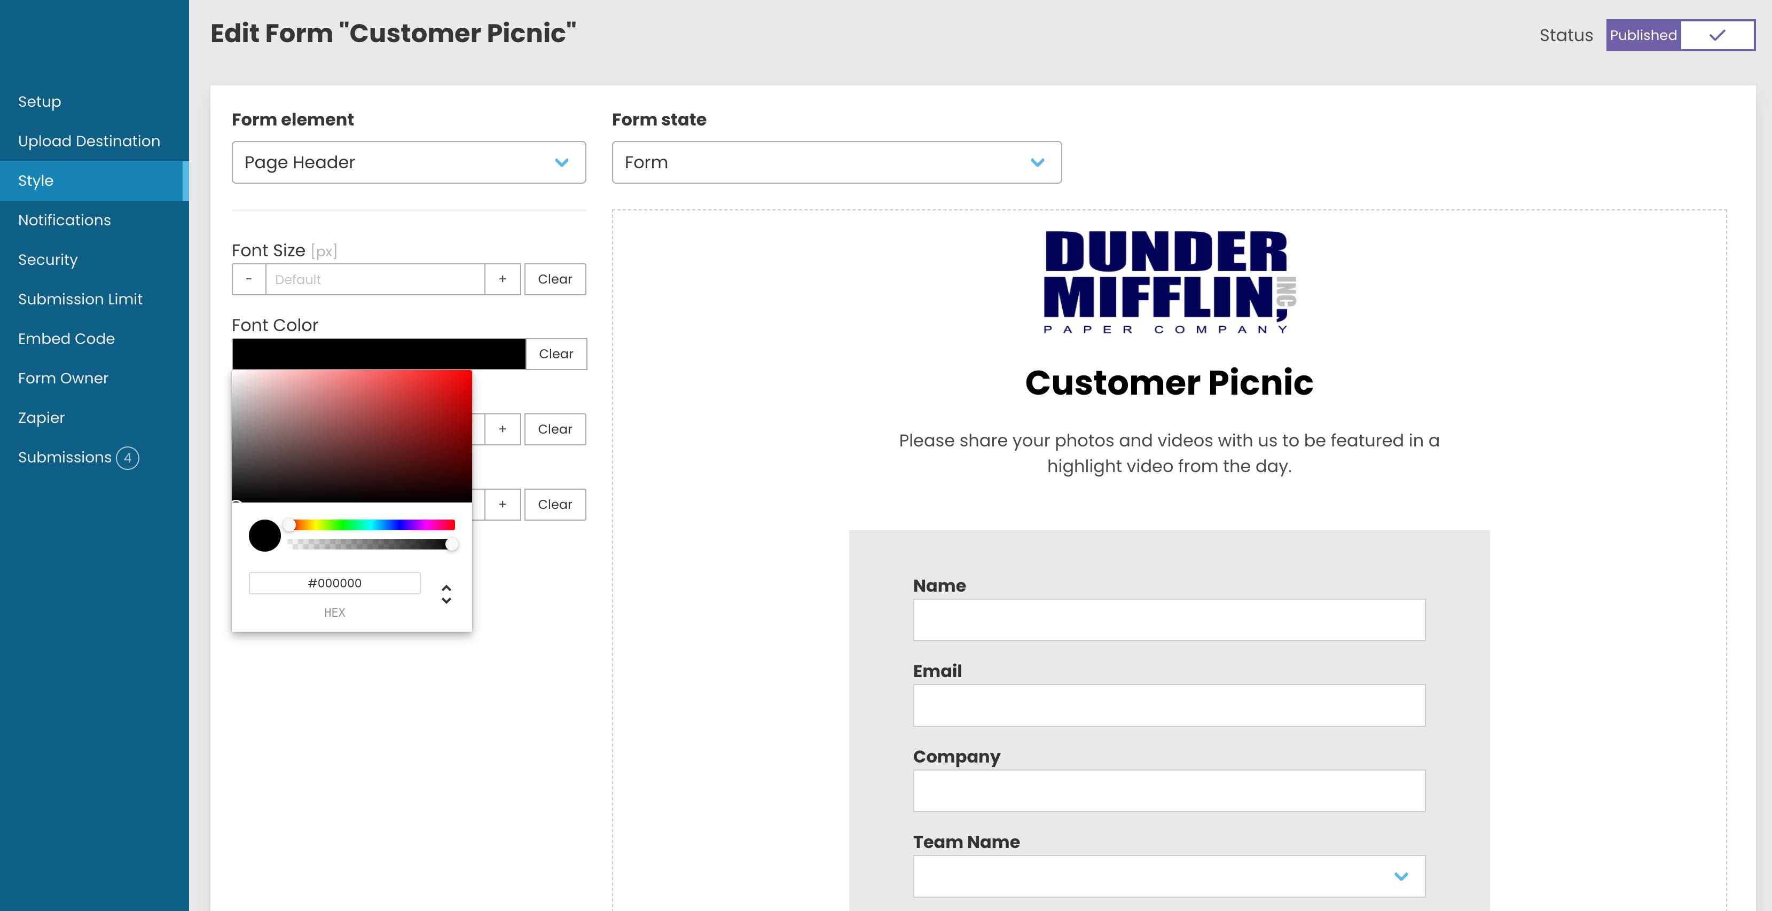Click the rainbow hue slider
1772x911 pixels.
click(372, 525)
